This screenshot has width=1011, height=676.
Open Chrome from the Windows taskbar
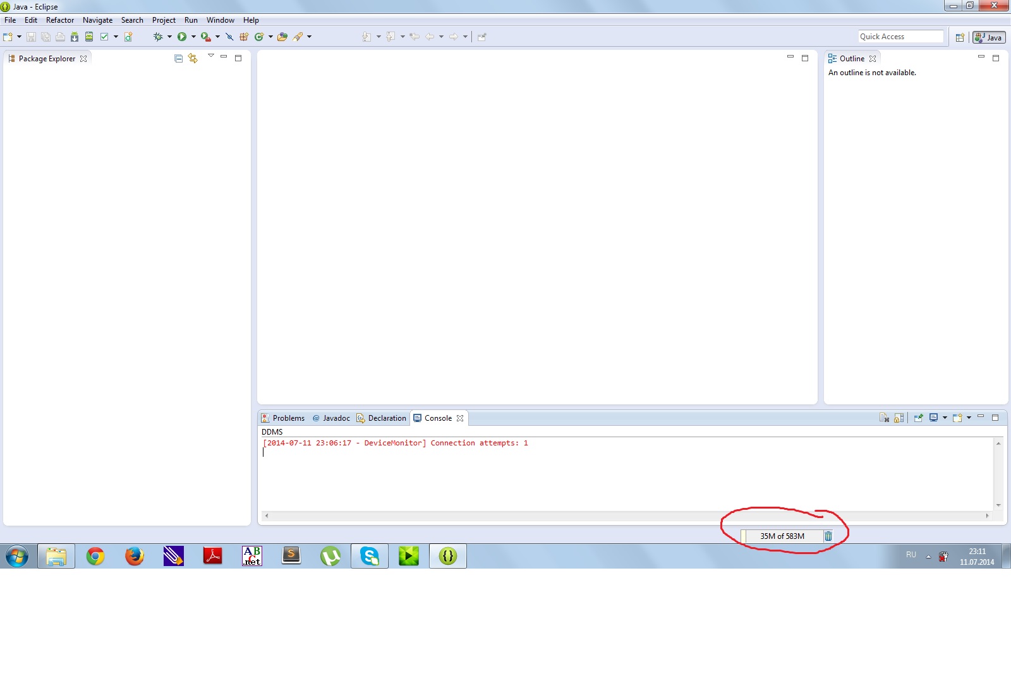tap(95, 556)
